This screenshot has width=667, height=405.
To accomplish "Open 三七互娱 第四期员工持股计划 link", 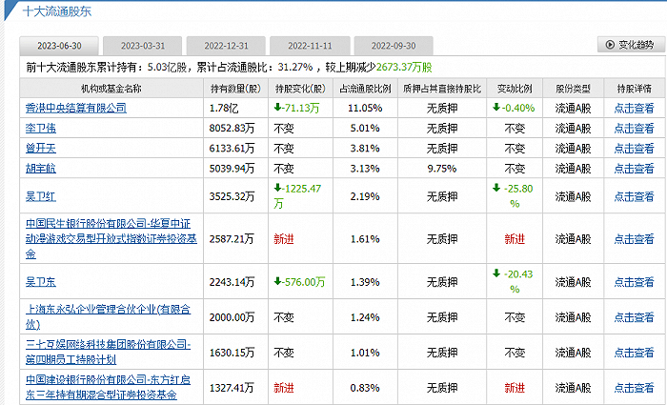I will coord(108,353).
